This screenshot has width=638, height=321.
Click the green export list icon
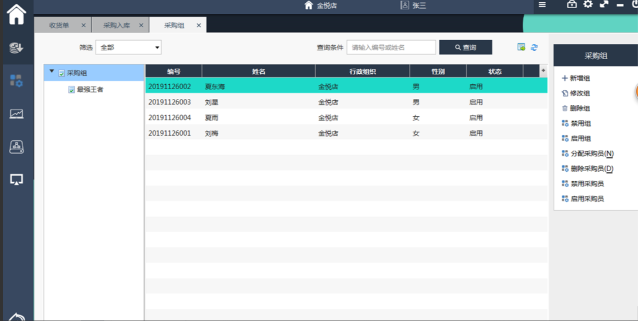(521, 47)
